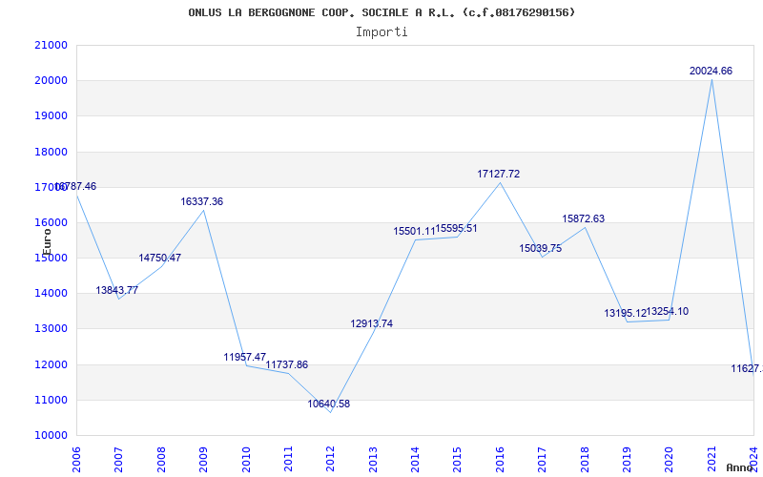Click the y-axis value 16000
Viewport: 763px width, 477px height.
click(51, 223)
